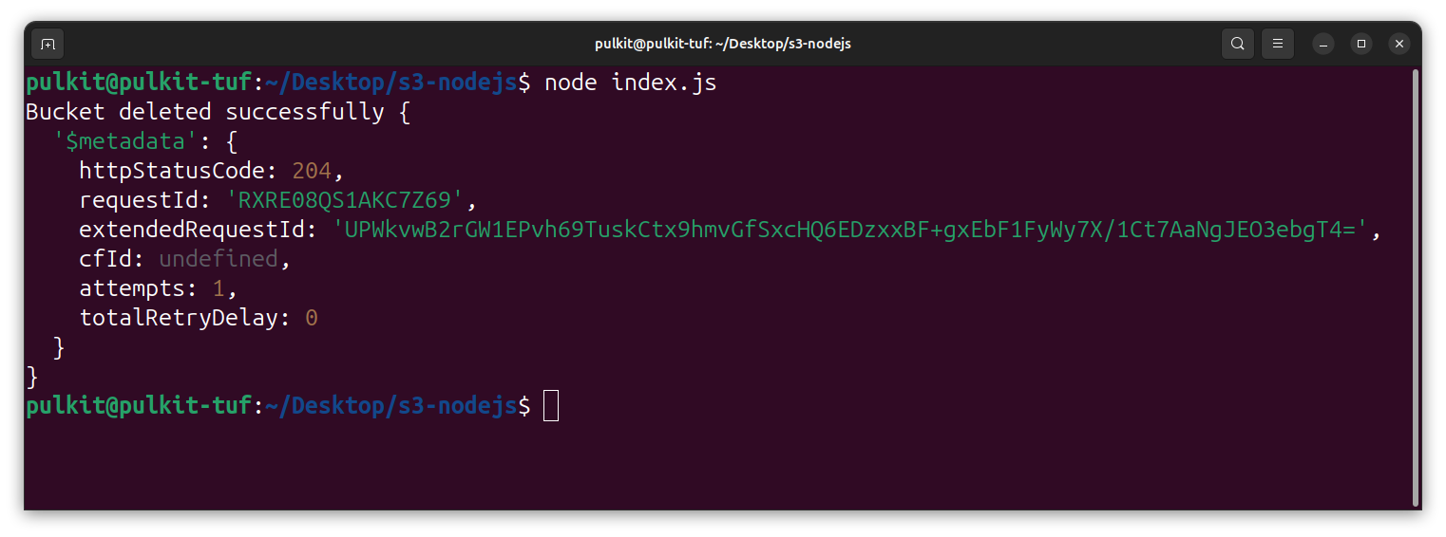Click the long extendedRequestId string
The width and height of the screenshot is (1446, 537).
coord(850,230)
